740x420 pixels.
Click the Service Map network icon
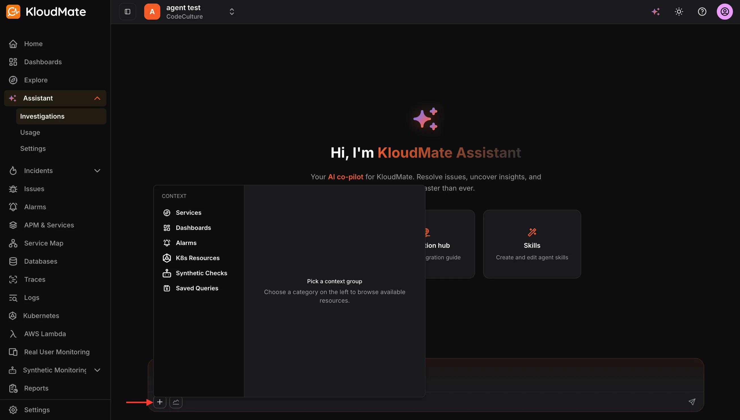(13, 243)
